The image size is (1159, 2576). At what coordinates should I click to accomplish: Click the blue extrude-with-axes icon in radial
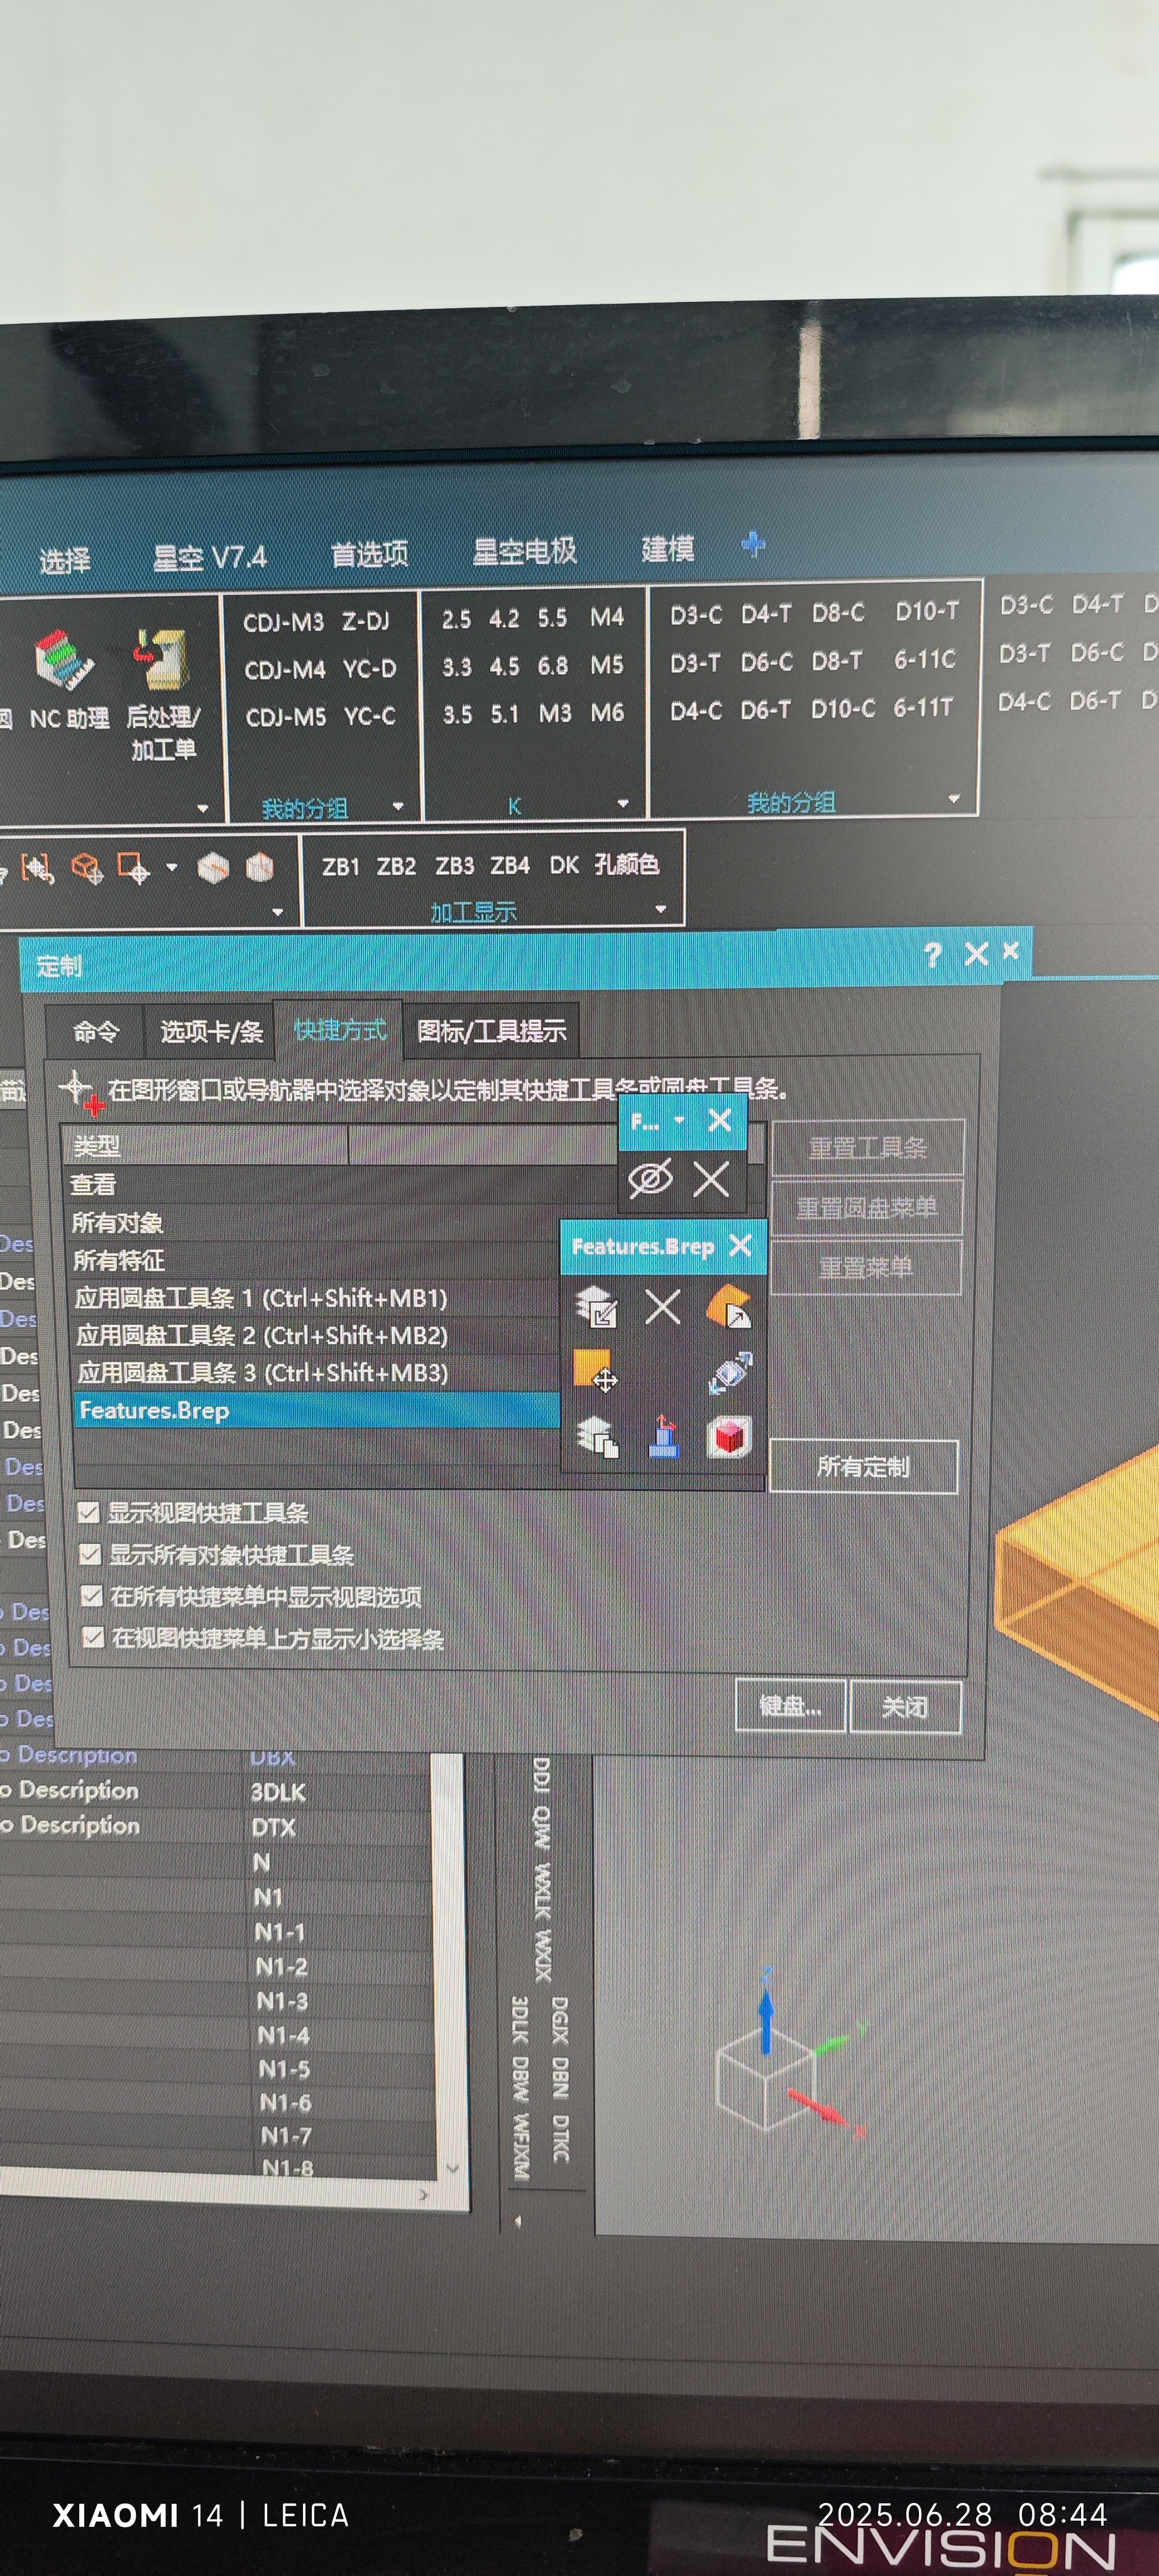tap(664, 1437)
